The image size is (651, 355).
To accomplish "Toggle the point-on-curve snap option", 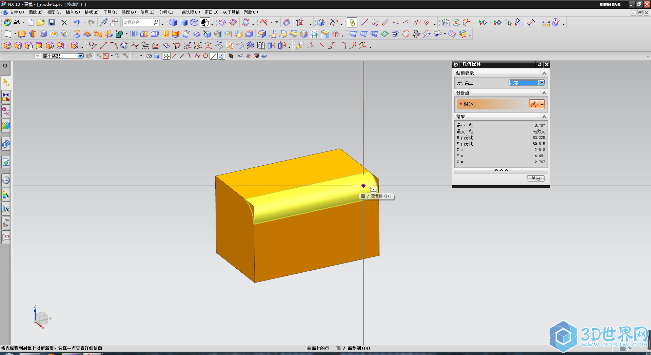I will 213,56.
